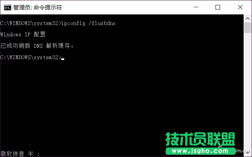Click the ipconfig command text
The height and width of the screenshot is (157, 252).
(x=73, y=23)
